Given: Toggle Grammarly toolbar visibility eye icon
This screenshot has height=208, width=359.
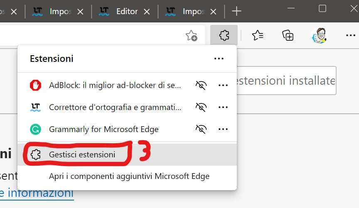Looking at the screenshot, I should click(x=201, y=129).
